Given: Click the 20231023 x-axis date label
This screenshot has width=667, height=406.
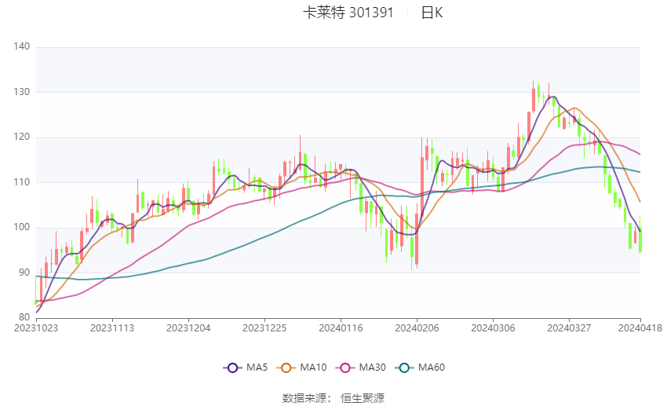Looking at the screenshot, I should pos(35,327).
